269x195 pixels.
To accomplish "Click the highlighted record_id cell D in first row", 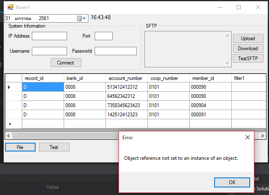I will (43, 87).
